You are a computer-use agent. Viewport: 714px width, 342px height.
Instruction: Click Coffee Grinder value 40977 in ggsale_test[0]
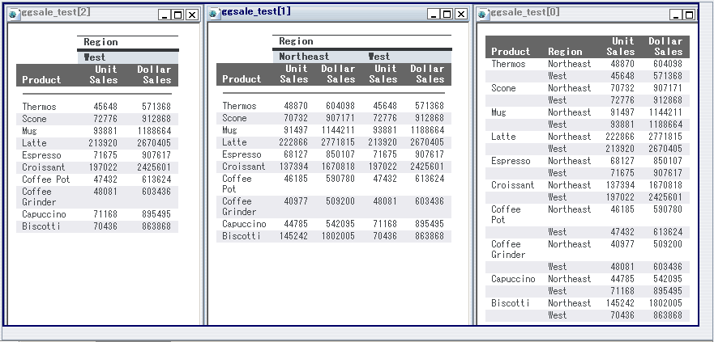coord(622,244)
